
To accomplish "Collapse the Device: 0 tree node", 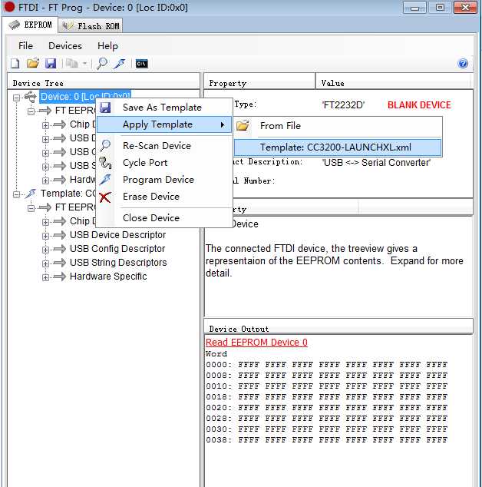I will tap(16, 98).
